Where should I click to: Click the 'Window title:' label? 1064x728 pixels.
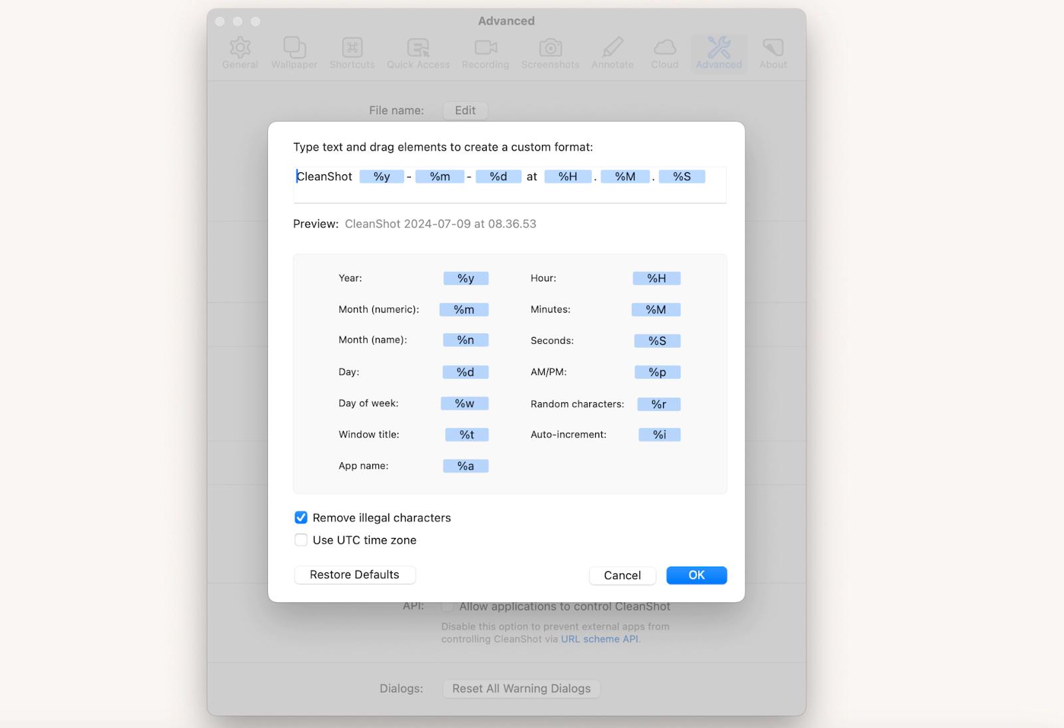[x=369, y=435]
